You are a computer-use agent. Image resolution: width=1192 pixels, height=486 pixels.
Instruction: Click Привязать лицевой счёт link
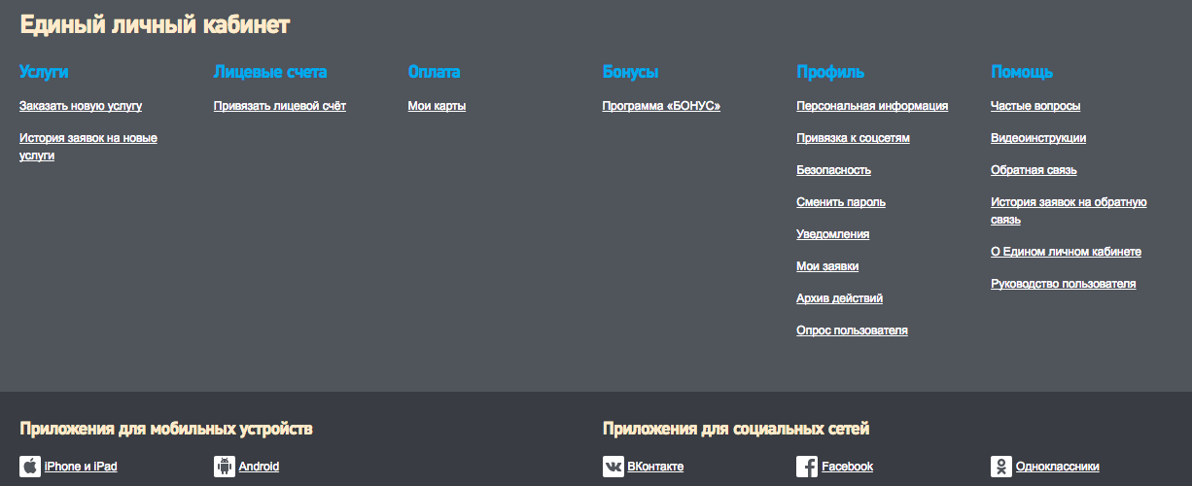pyautogui.click(x=280, y=106)
